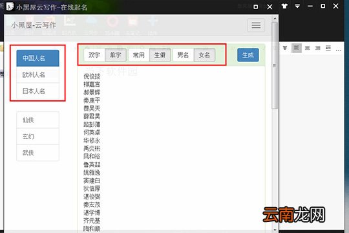Click the name 何英卓 in the list
Image resolution: width=349 pixels, height=233 pixels.
(92, 133)
